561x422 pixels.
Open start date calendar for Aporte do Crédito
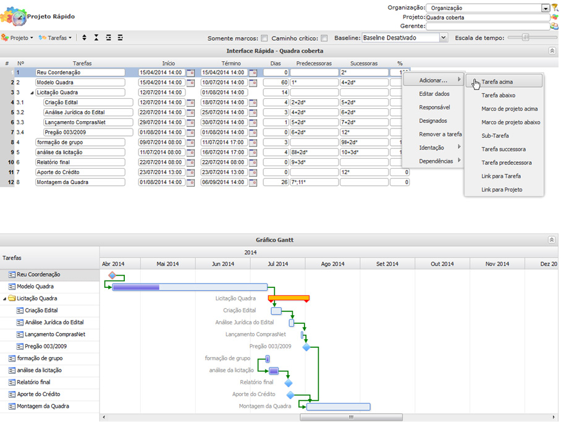190,173
